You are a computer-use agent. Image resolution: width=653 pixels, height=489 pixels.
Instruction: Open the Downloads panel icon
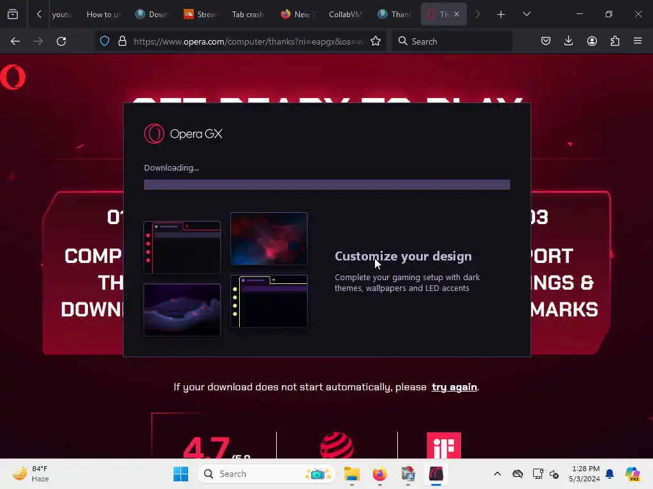coord(568,41)
